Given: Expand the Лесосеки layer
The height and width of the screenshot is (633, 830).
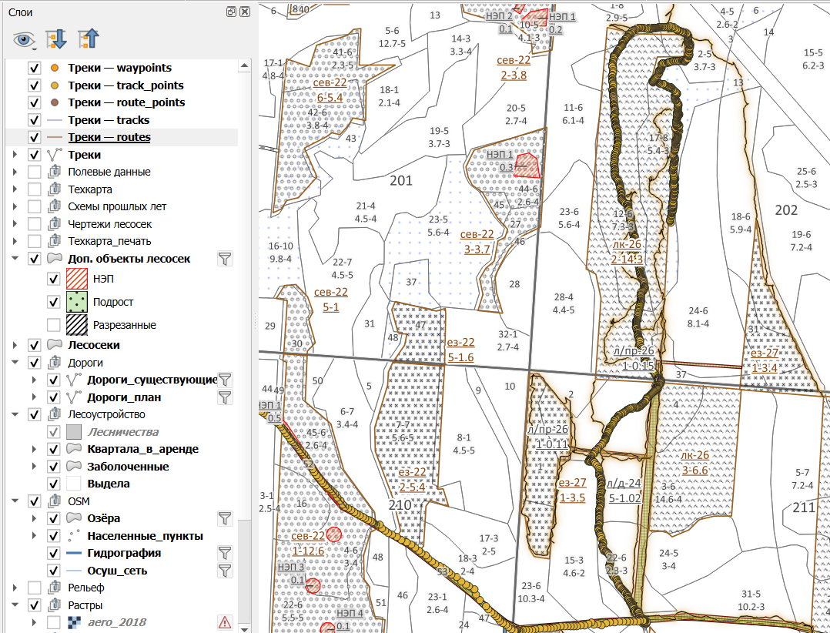Looking at the screenshot, I should pyautogui.click(x=15, y=345).
